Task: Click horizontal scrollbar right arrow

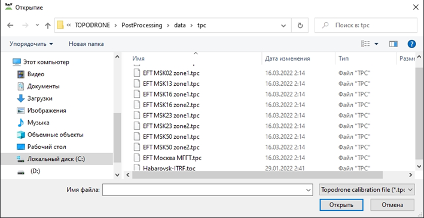Action: pos(410,175)
